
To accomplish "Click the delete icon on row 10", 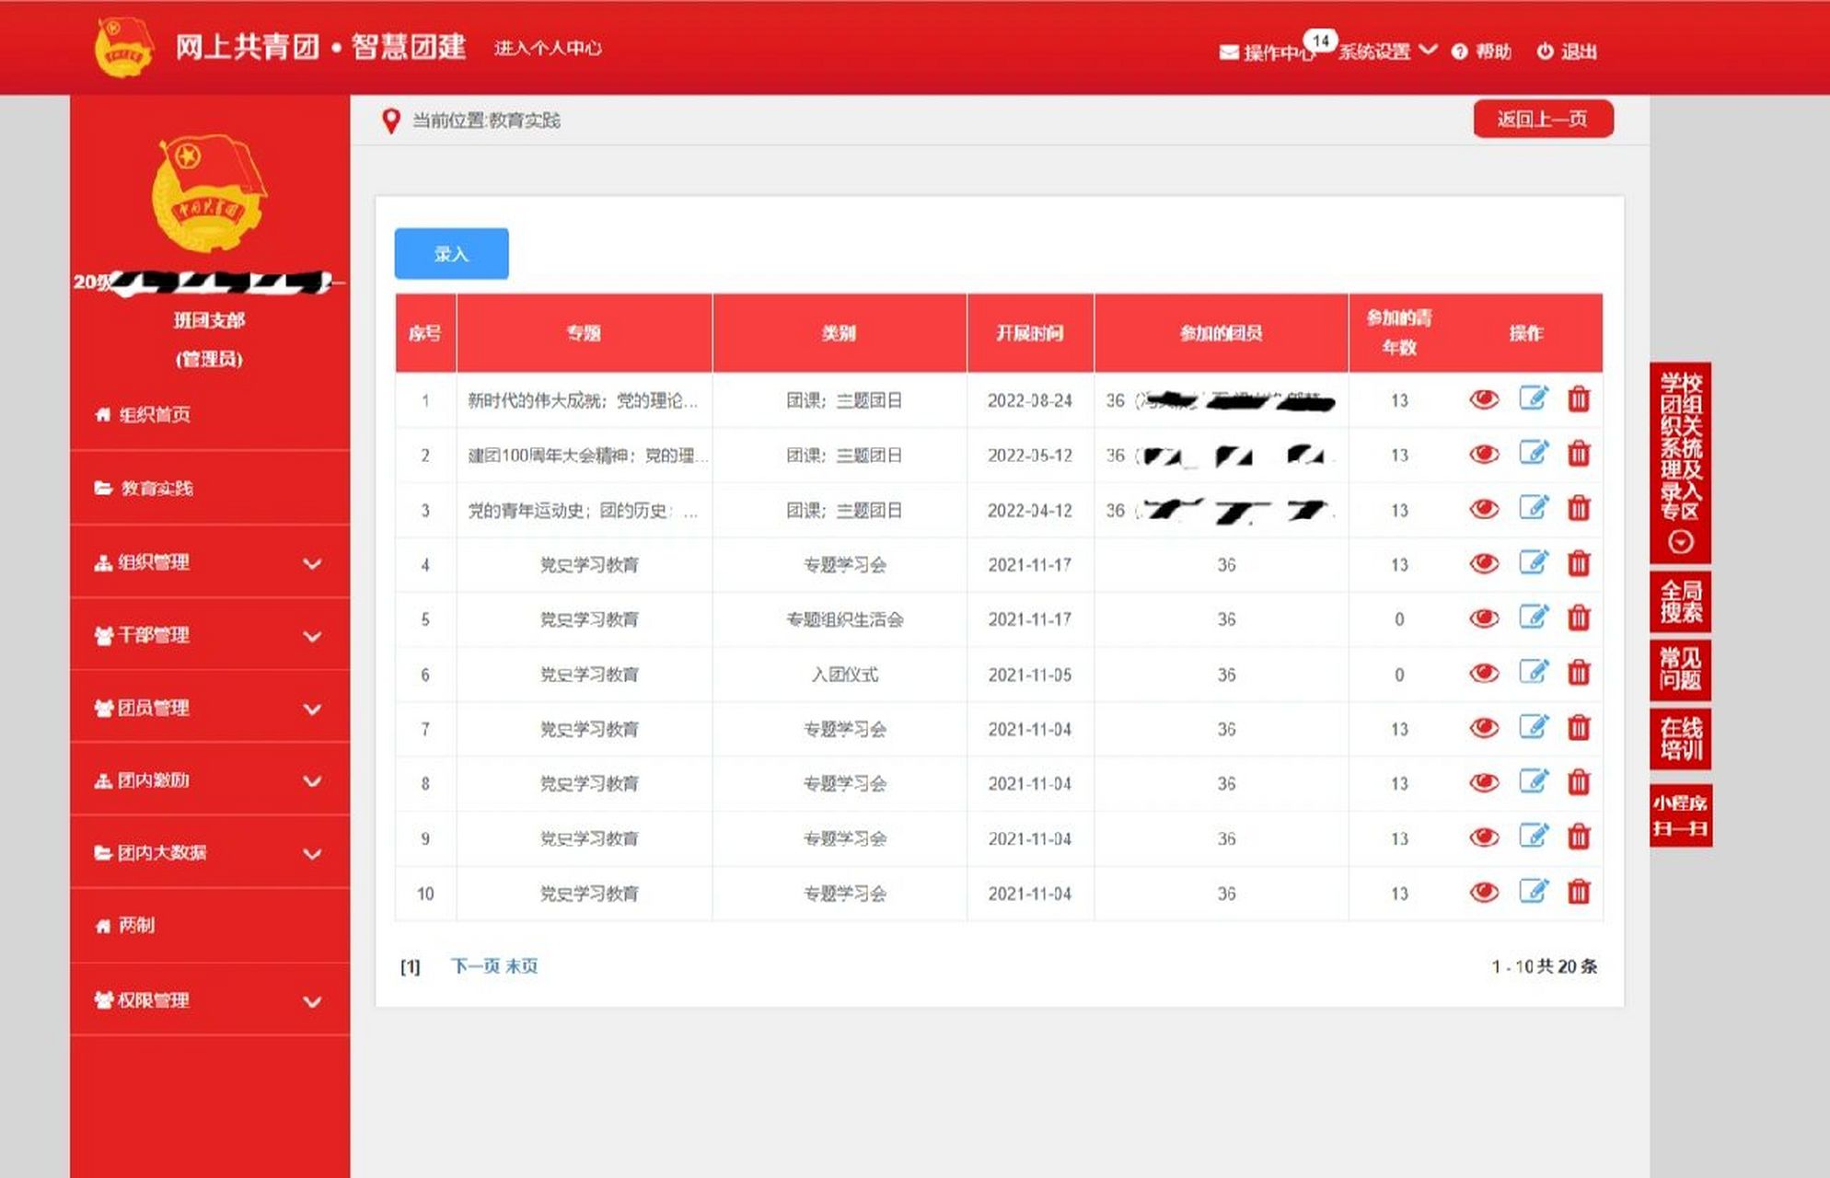I will pyautogui.click(x=1580, y=893).
